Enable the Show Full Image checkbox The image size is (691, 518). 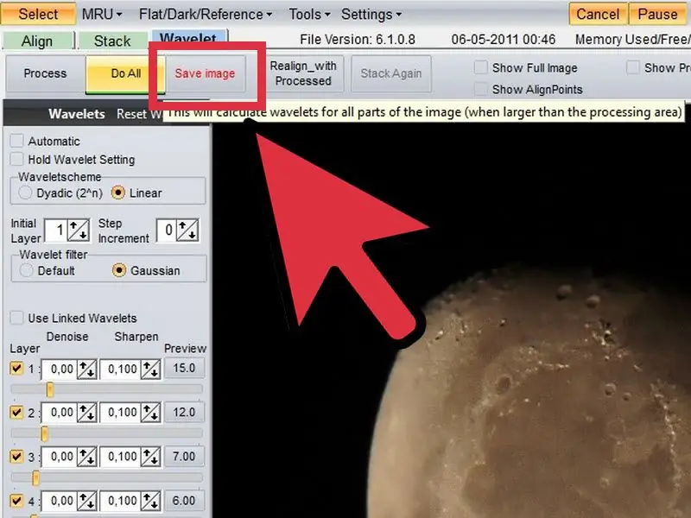pyautogui.click(x=481, y=68)
